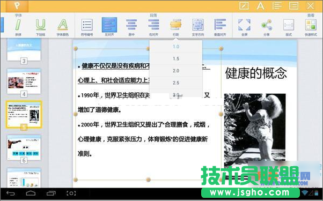Tap the WPS Presentation P logo
Screen dimensions: 323x201
(17, 6)
